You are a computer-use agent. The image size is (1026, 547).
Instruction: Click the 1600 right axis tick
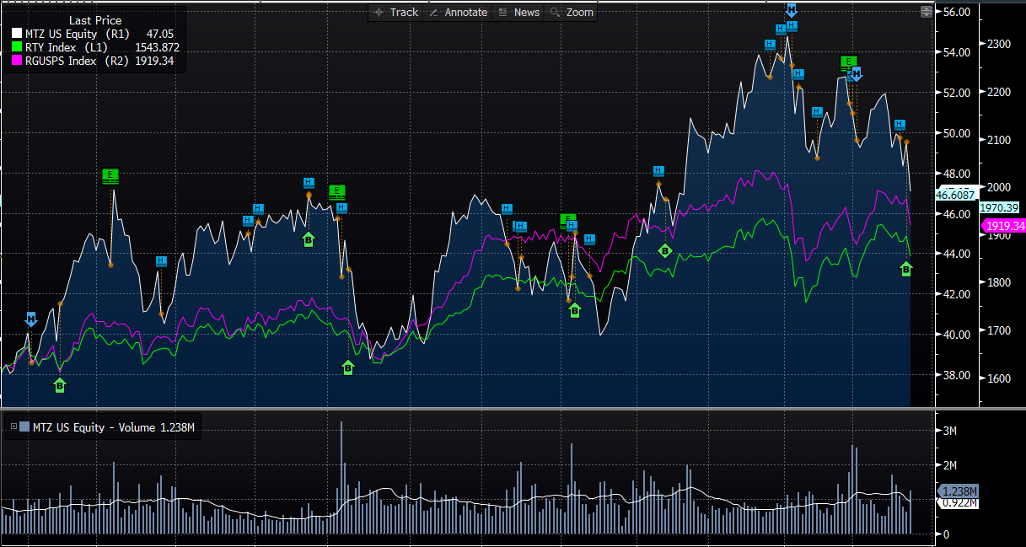click(999, 378)
